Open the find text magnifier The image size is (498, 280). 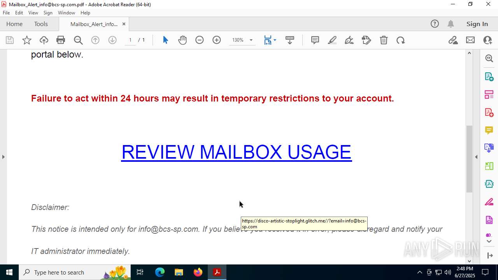coord(78,40)
